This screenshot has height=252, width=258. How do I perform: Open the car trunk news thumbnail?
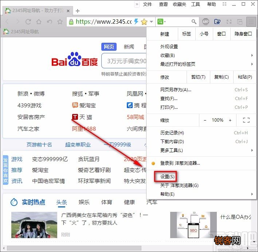(x=34, y=225)
